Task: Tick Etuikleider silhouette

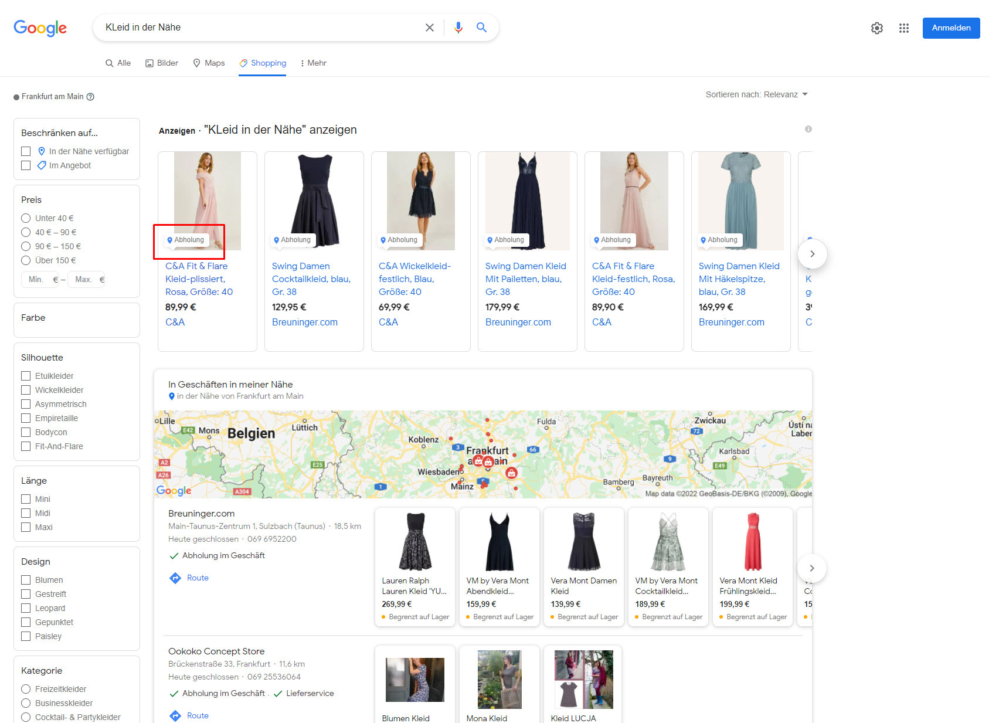Action: [x=26, y=376]
